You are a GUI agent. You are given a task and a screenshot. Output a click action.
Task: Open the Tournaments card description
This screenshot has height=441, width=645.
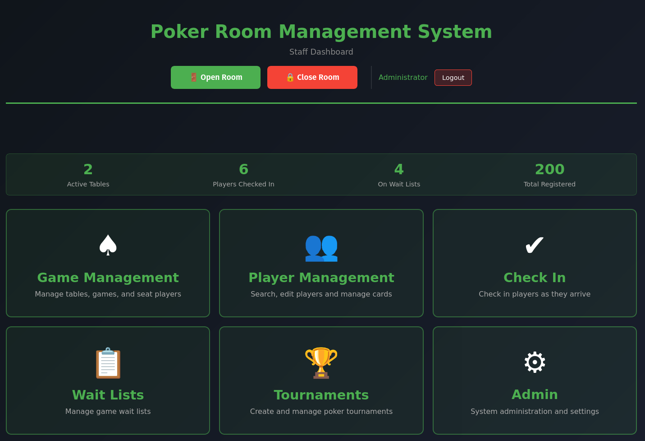pyautogui.click(x=321, y=411)
